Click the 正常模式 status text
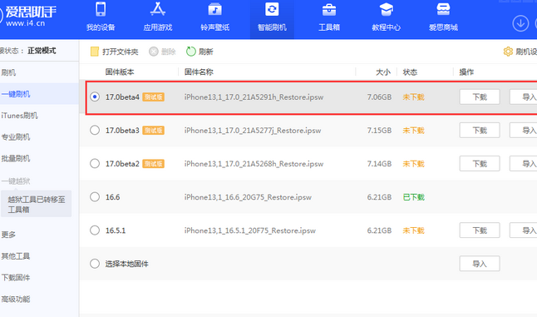The height and width of the screenshot is (317, 537). [x=42, y=51]
